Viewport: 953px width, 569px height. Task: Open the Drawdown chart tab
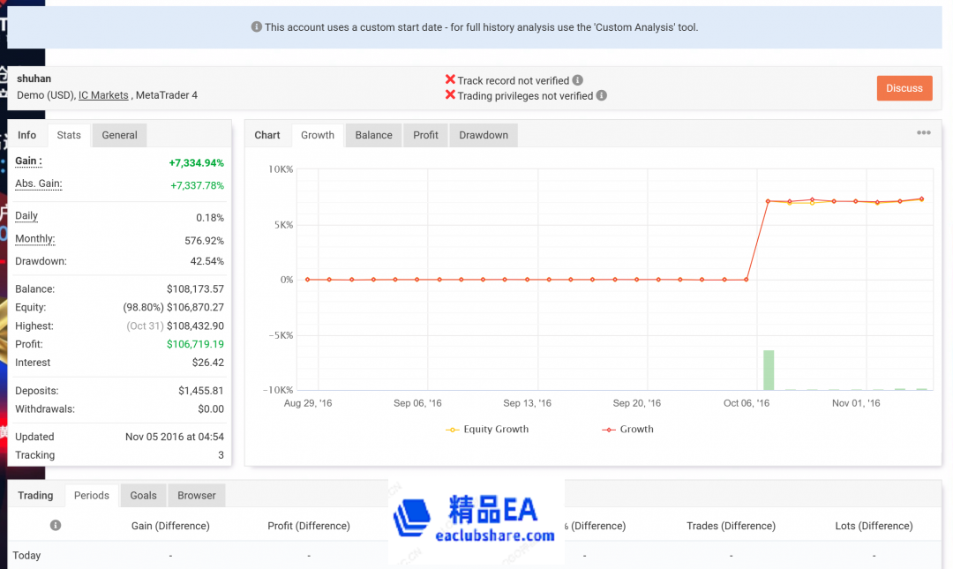click(484, 135)
